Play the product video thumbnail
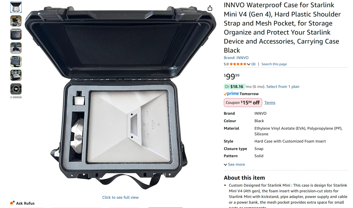353x208 pixels. (x=16, y=89)
